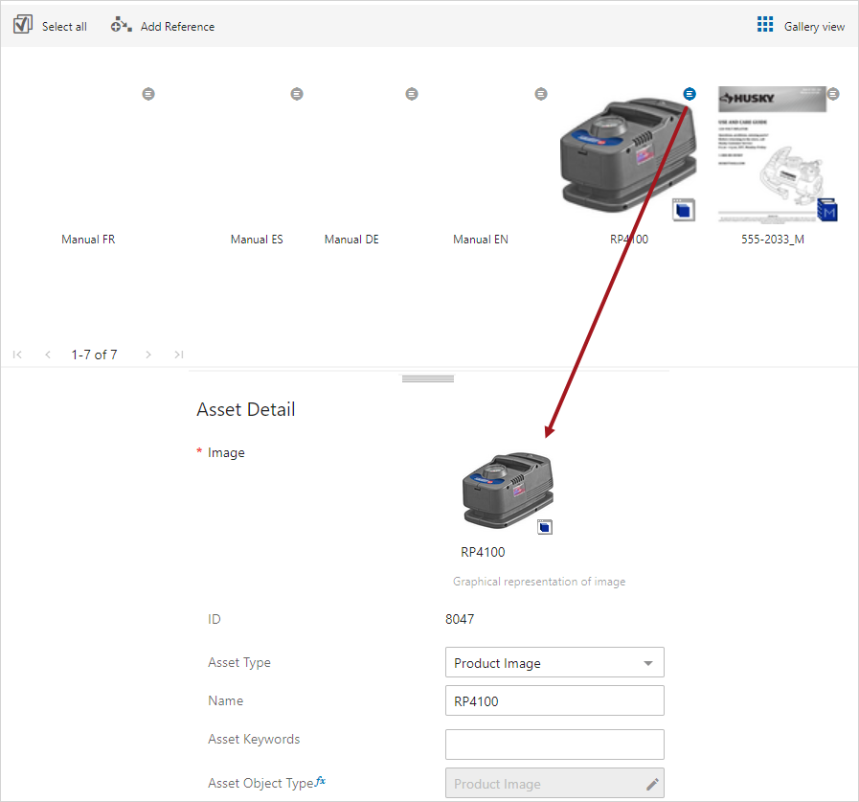This screenshot has width=859, height=802.
Task: Click the type badge on the Asset Detail image
Action: click(x=545, y=527)
